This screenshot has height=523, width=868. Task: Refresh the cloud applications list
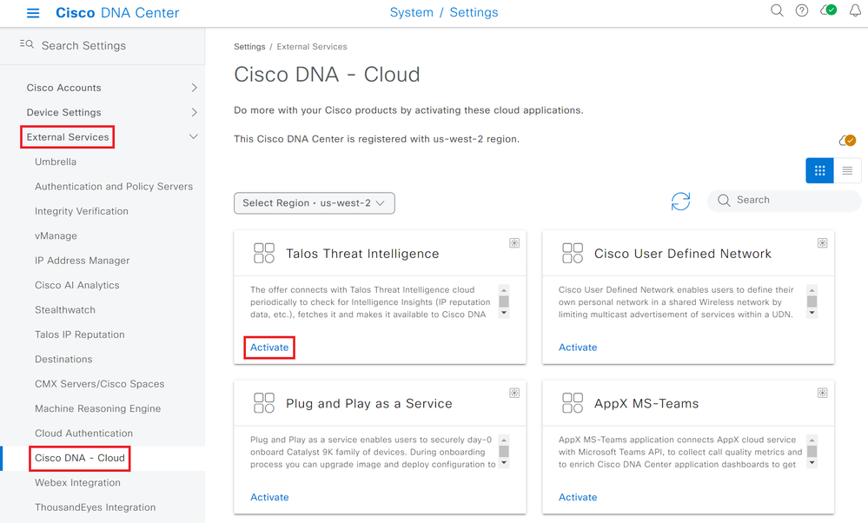pos(681,202)
